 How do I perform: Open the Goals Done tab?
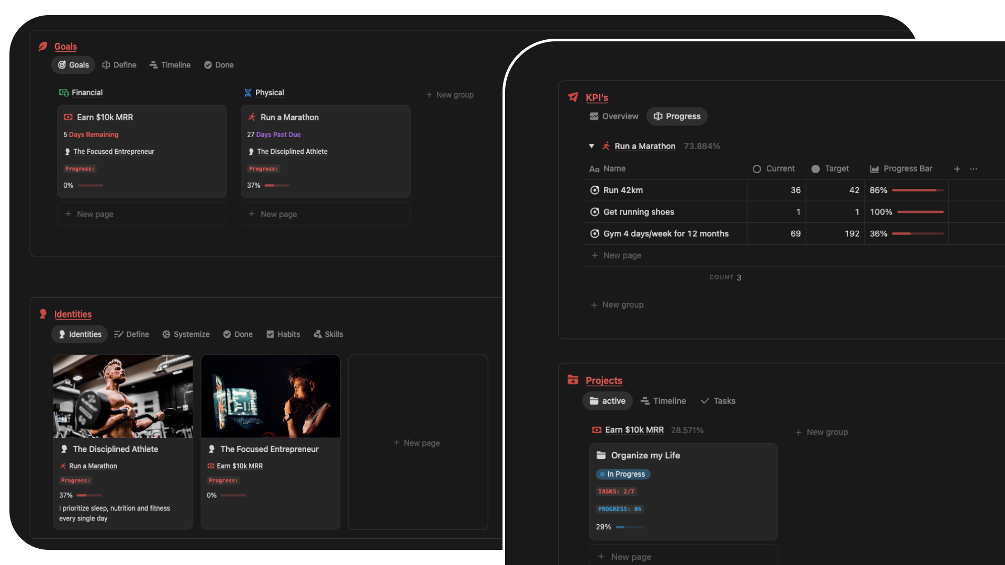[x=219, y=65]
